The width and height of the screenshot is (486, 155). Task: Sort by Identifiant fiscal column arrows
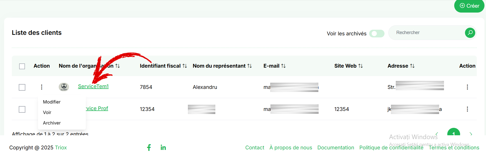coord(185,66)
